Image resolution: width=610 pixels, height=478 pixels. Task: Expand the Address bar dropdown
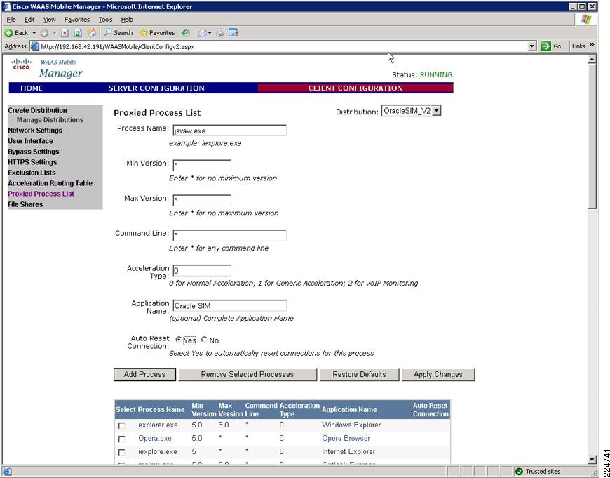pos(532,46)
